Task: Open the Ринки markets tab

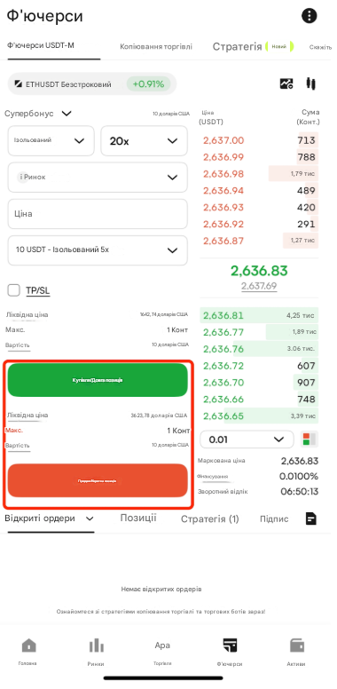Action: pos(96,652)
